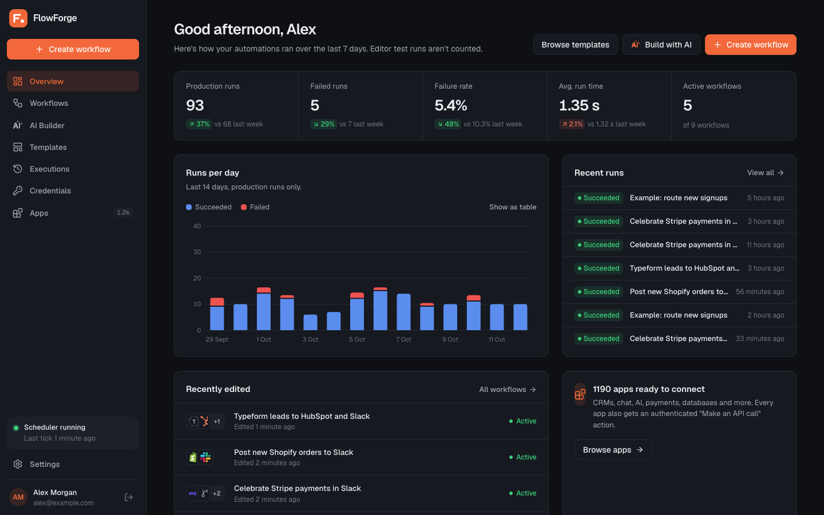Open the route new signups run from 2 hours ago
824x515 pixels.
679,315
